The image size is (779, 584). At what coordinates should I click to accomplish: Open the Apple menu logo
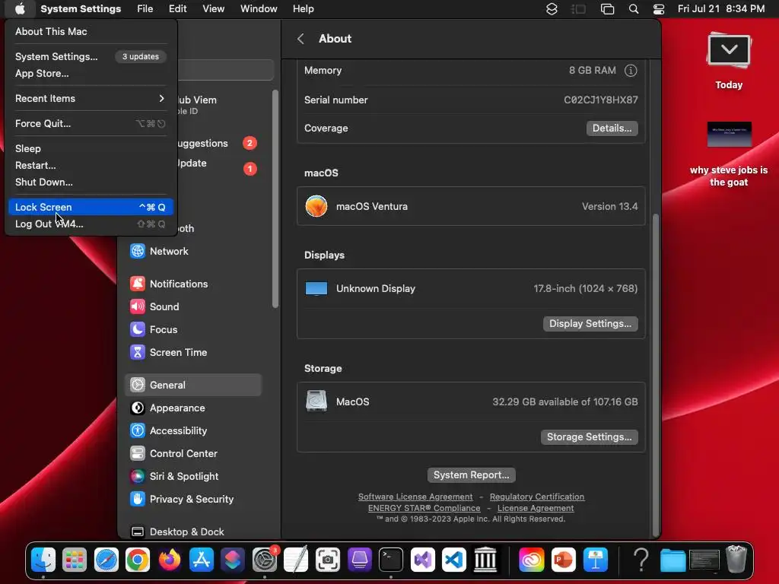(20, 9)
